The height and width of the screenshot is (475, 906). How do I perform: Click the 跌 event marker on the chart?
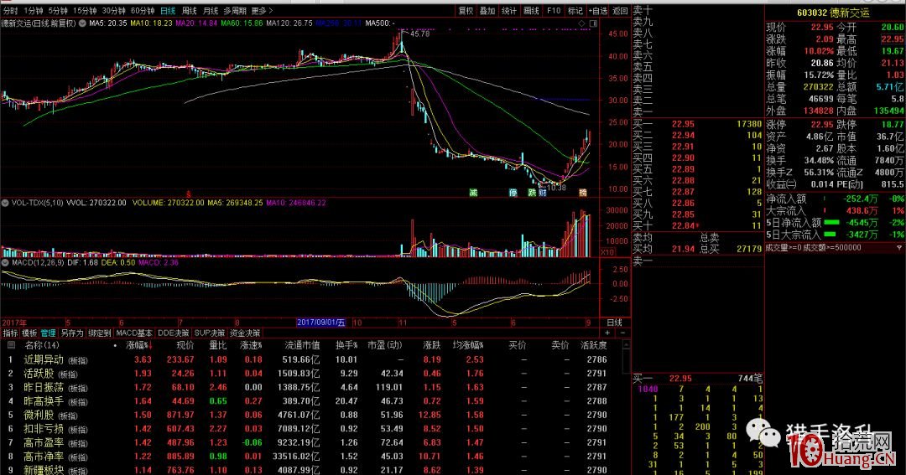point(532,193)
